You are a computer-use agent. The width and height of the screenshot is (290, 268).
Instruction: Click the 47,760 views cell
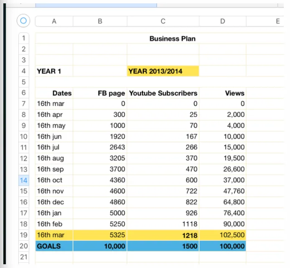(223, 191)
